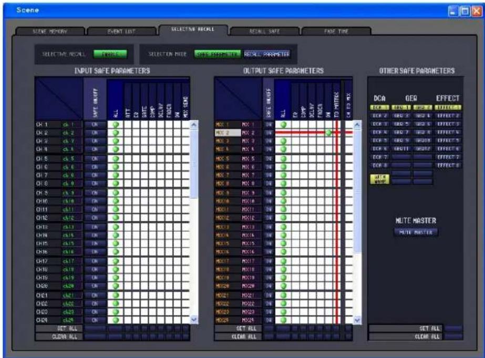Click green ALL indicator for CH16

coord(116,252)
